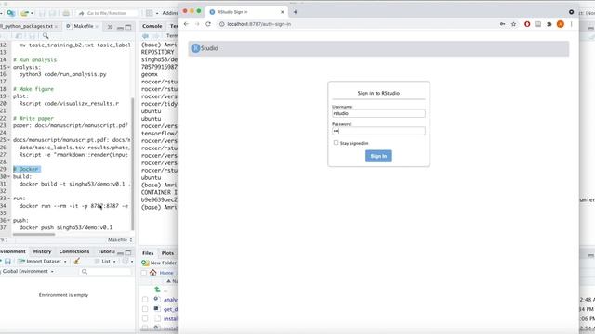The height and width of the screenshot is (334, 595).
Task: Bookmark this page with the star icon
Action: tap(513, 24)
